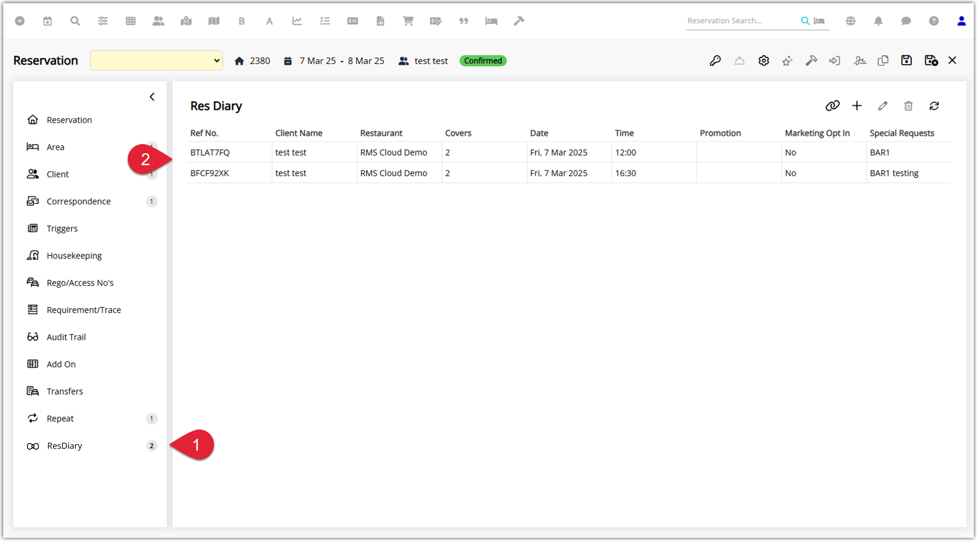The height and width of the screenshot is (541, 977).
Task: Open the Area sidebar tab
Action: click(90, 147)
